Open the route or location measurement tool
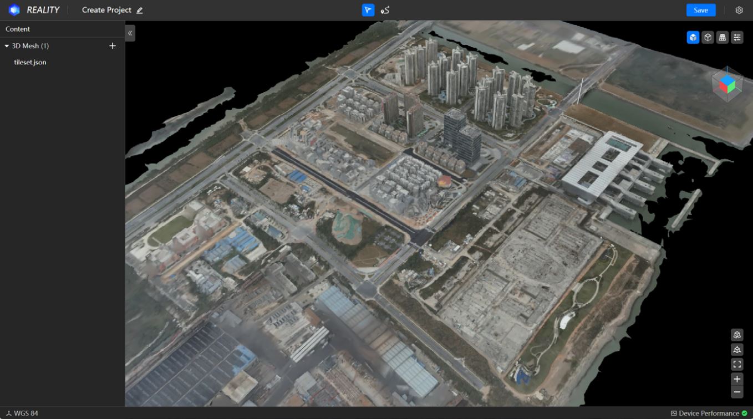 (385, 9)
